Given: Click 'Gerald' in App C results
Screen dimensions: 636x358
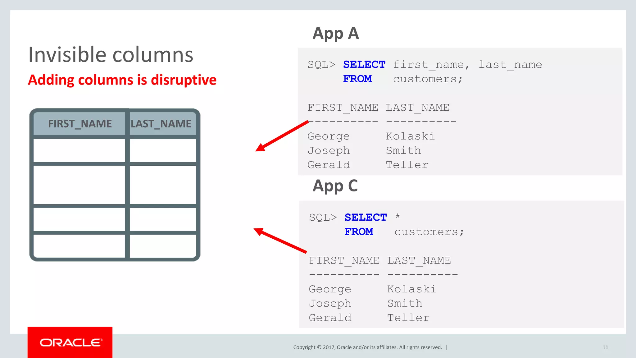Looking at the screenshot, I should [330, 318].
